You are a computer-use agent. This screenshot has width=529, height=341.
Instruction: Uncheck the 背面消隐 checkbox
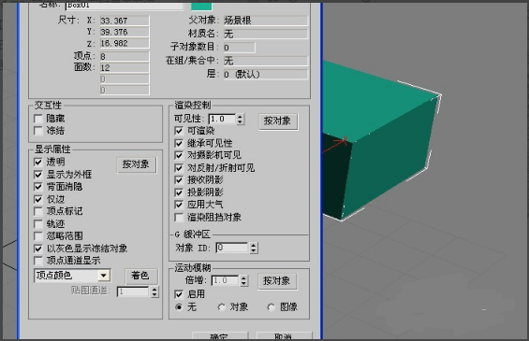tap(38, 187)
